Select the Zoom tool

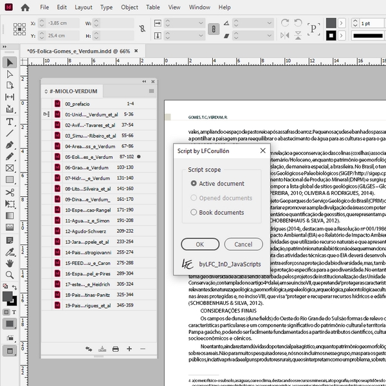click(10, 275)
